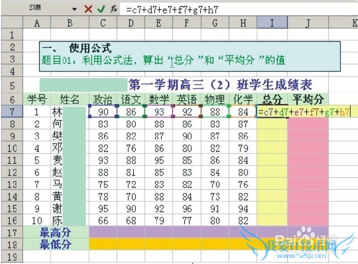Select column B header
The width and height of the screenshot is (358, 264).
pyautogui.click(x=70, y=23)
